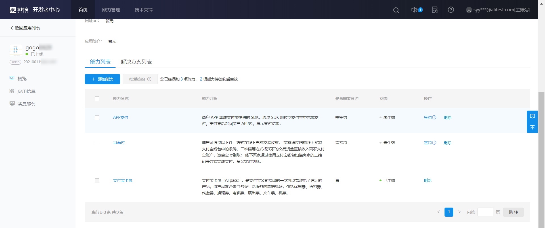The height and width of the screenshot is (228, 545).
Task: Click the notification count badge 1
Action: [420, 10]
